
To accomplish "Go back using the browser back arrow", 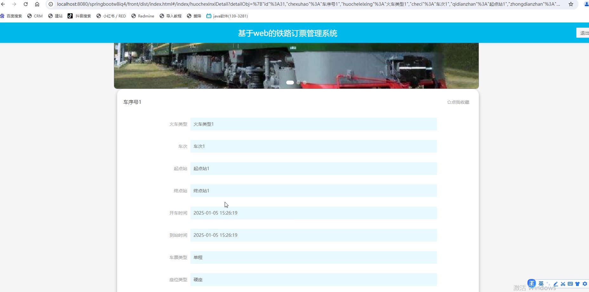I will [x=3, y=4].
